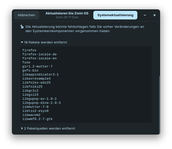Click the gear icon beside the warning
This screenshot has width=172, height=149.
click(x=22, y=27)
